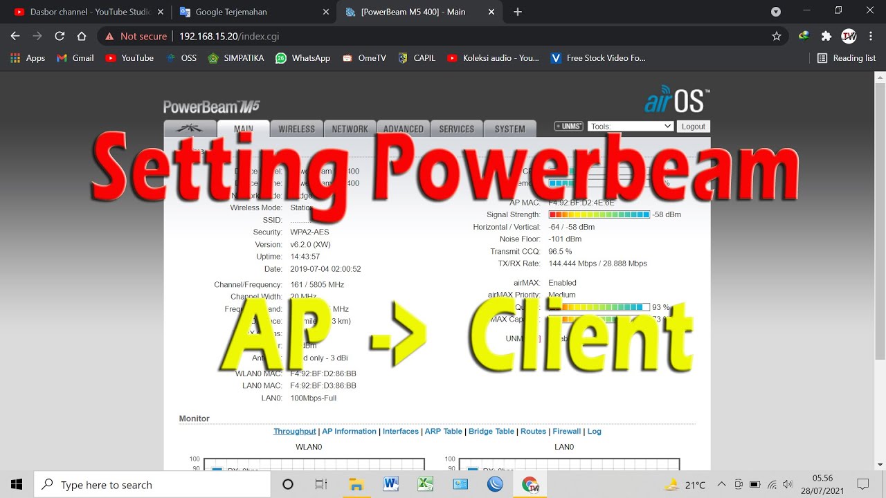Viewport: 886px width, 498px height.
Task: Click the Not secure site warning
Action: (136, 36)
